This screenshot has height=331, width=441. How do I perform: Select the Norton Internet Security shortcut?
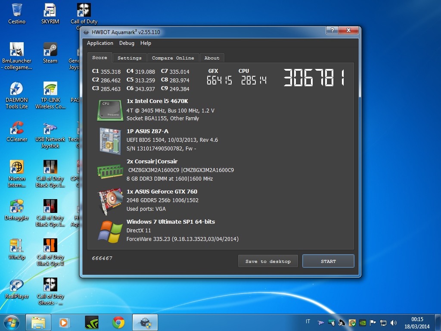tap(17, 174)
